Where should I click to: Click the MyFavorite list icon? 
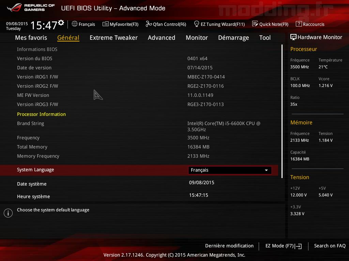[106, 24]
